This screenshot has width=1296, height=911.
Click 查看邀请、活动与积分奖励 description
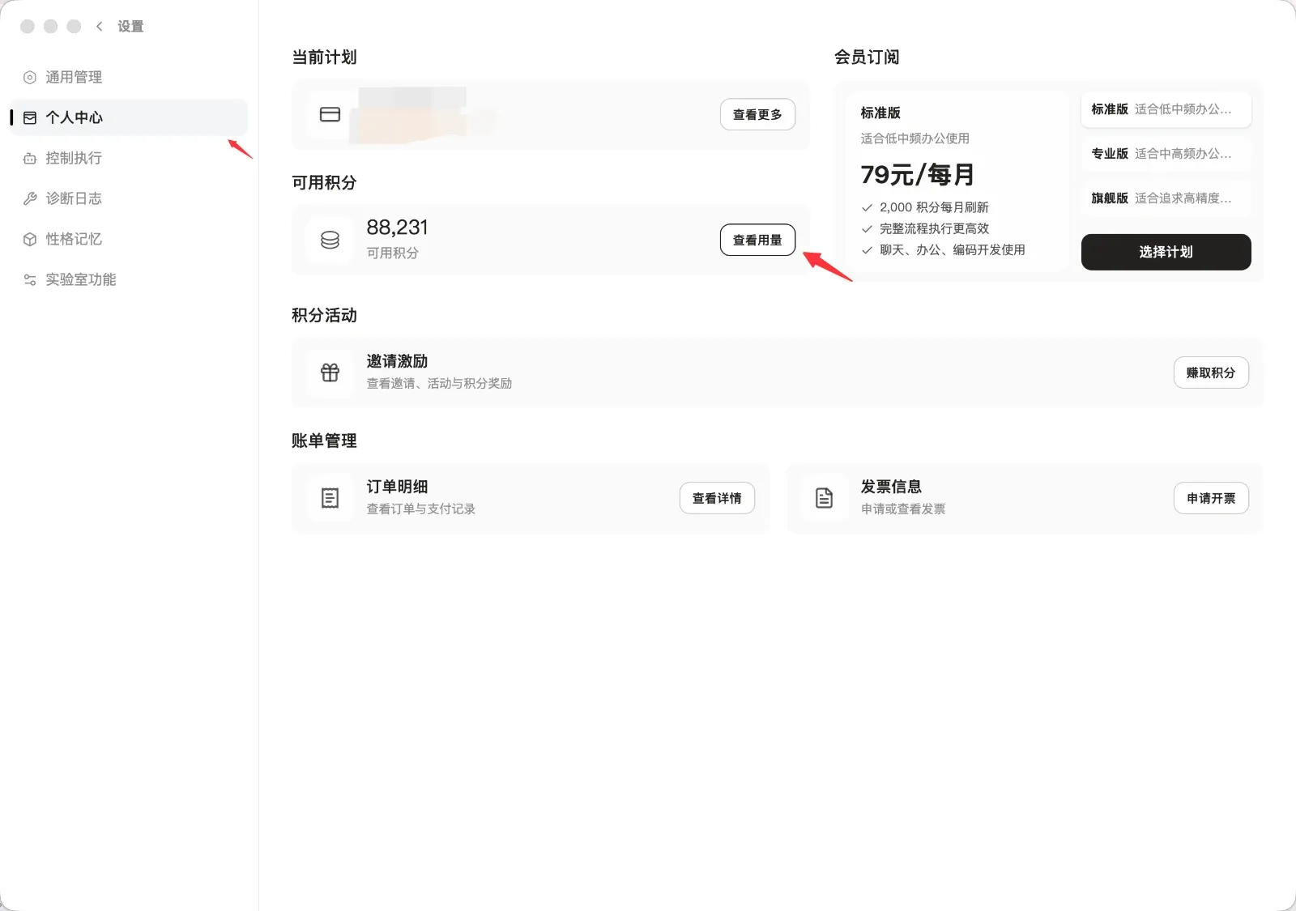(x=439, y=383)
